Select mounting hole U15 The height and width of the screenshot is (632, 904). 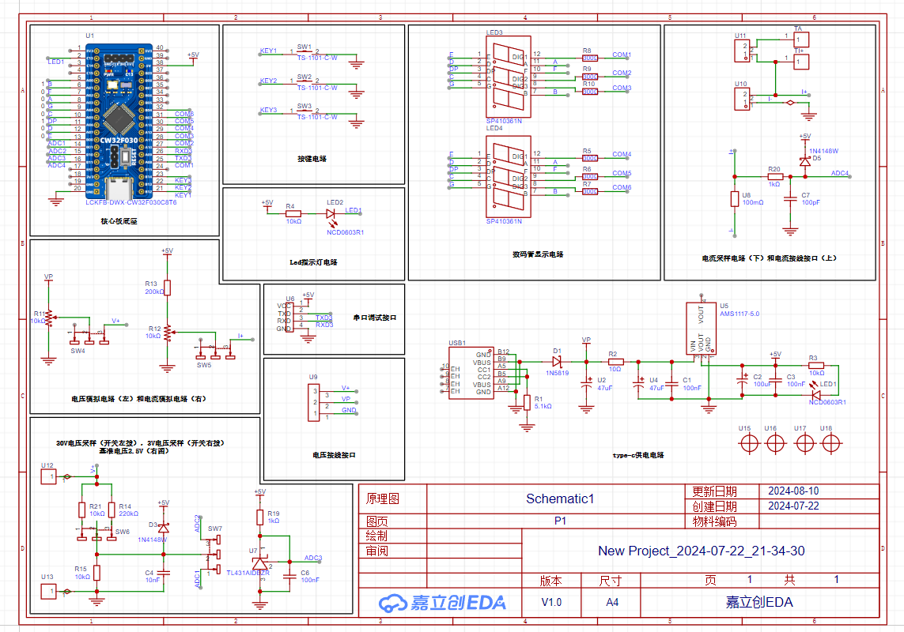pos(749,444)
